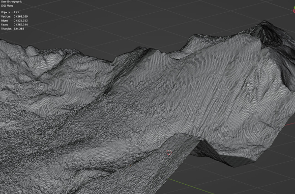Click the red-white 3D cursor on the terrain
The image size is (295, 194).
pos(169,152)
